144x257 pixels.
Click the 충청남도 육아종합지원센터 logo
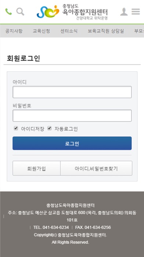pos(72,12)
